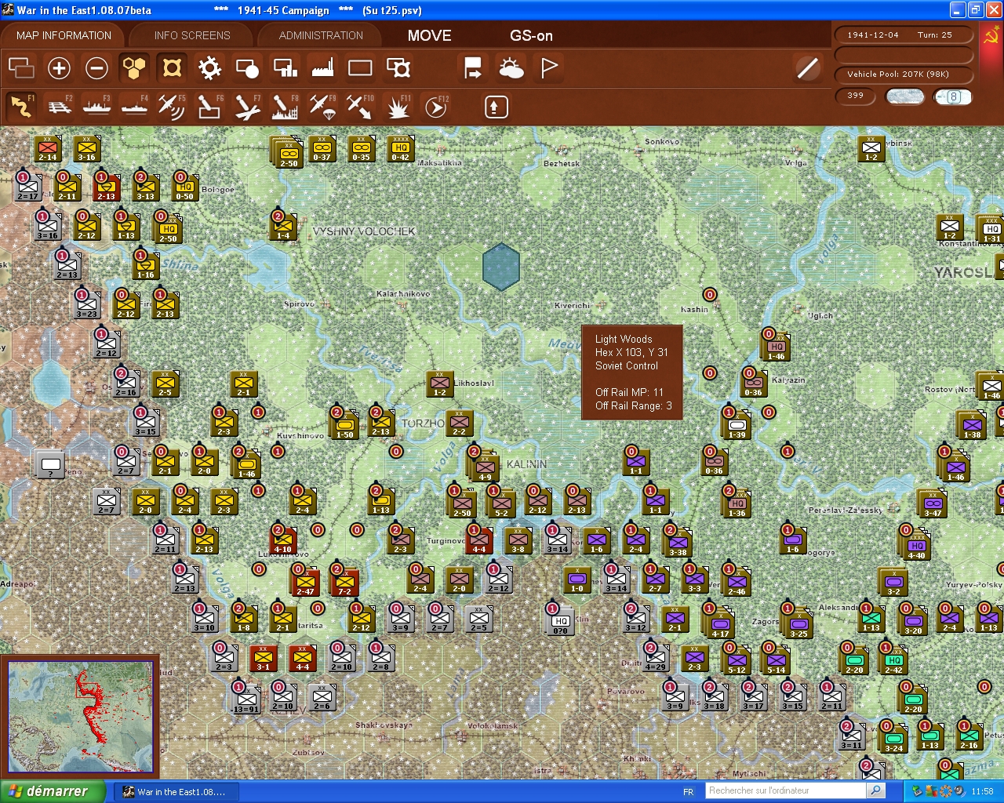Toggle the rectangle with circle icon
The height and width of the screenshot is (803, 1004).
pos(247,68)
